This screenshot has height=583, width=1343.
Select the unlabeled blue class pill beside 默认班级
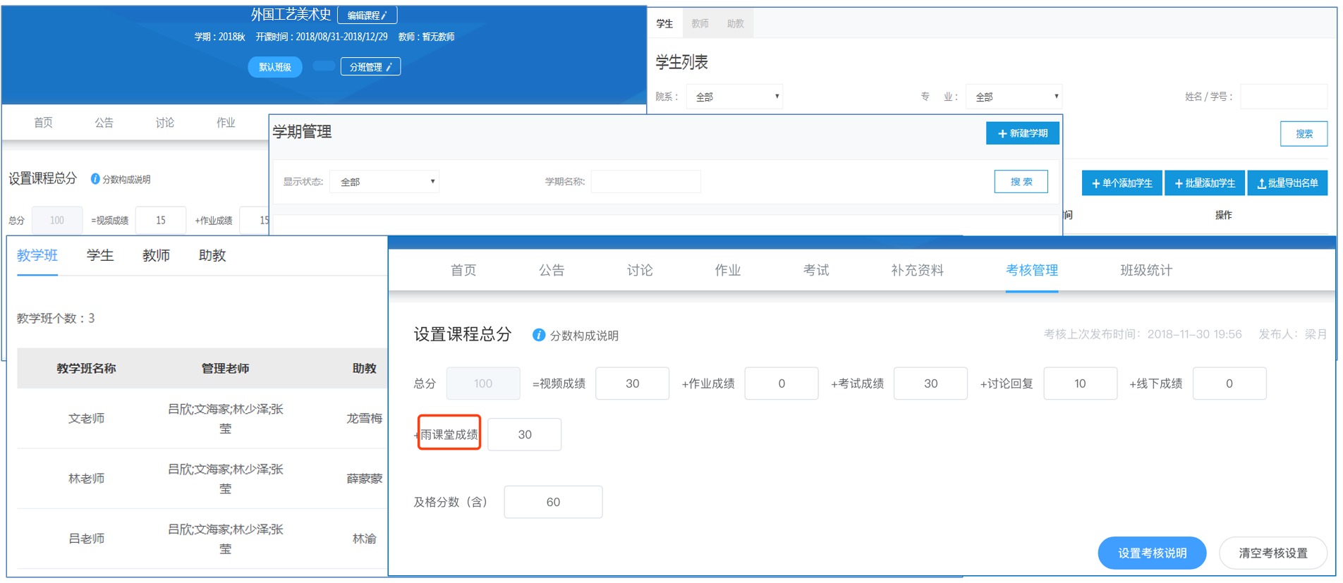(324, 66)
